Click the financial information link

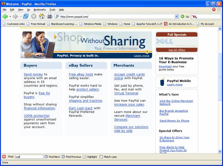click(x=39, y=108)
